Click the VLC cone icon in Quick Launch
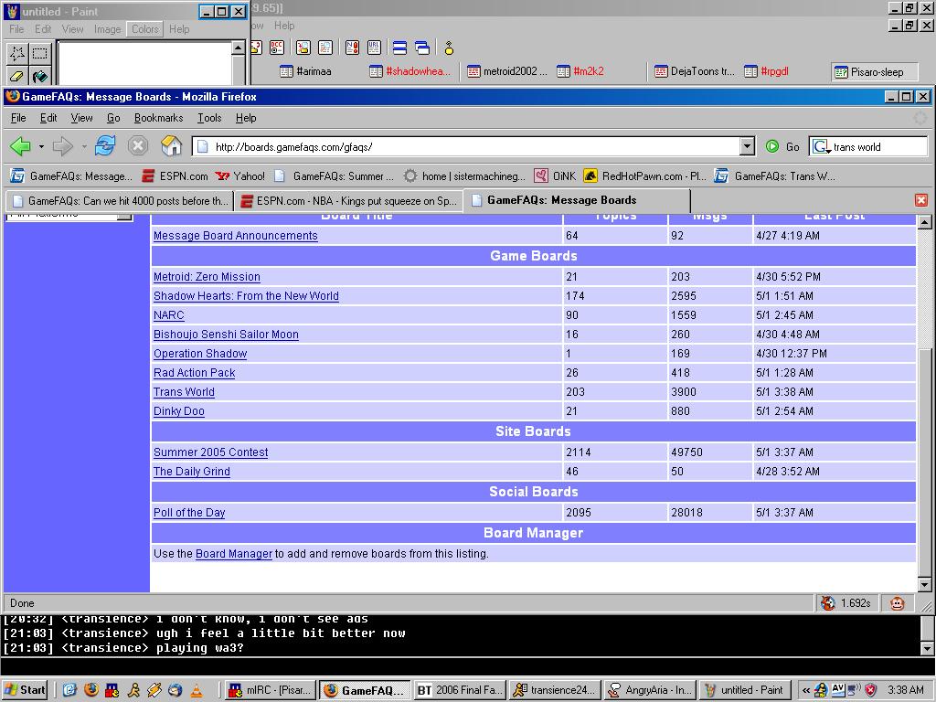The width and height of the screenshot is (936, 702). click(x=196, y=690)
